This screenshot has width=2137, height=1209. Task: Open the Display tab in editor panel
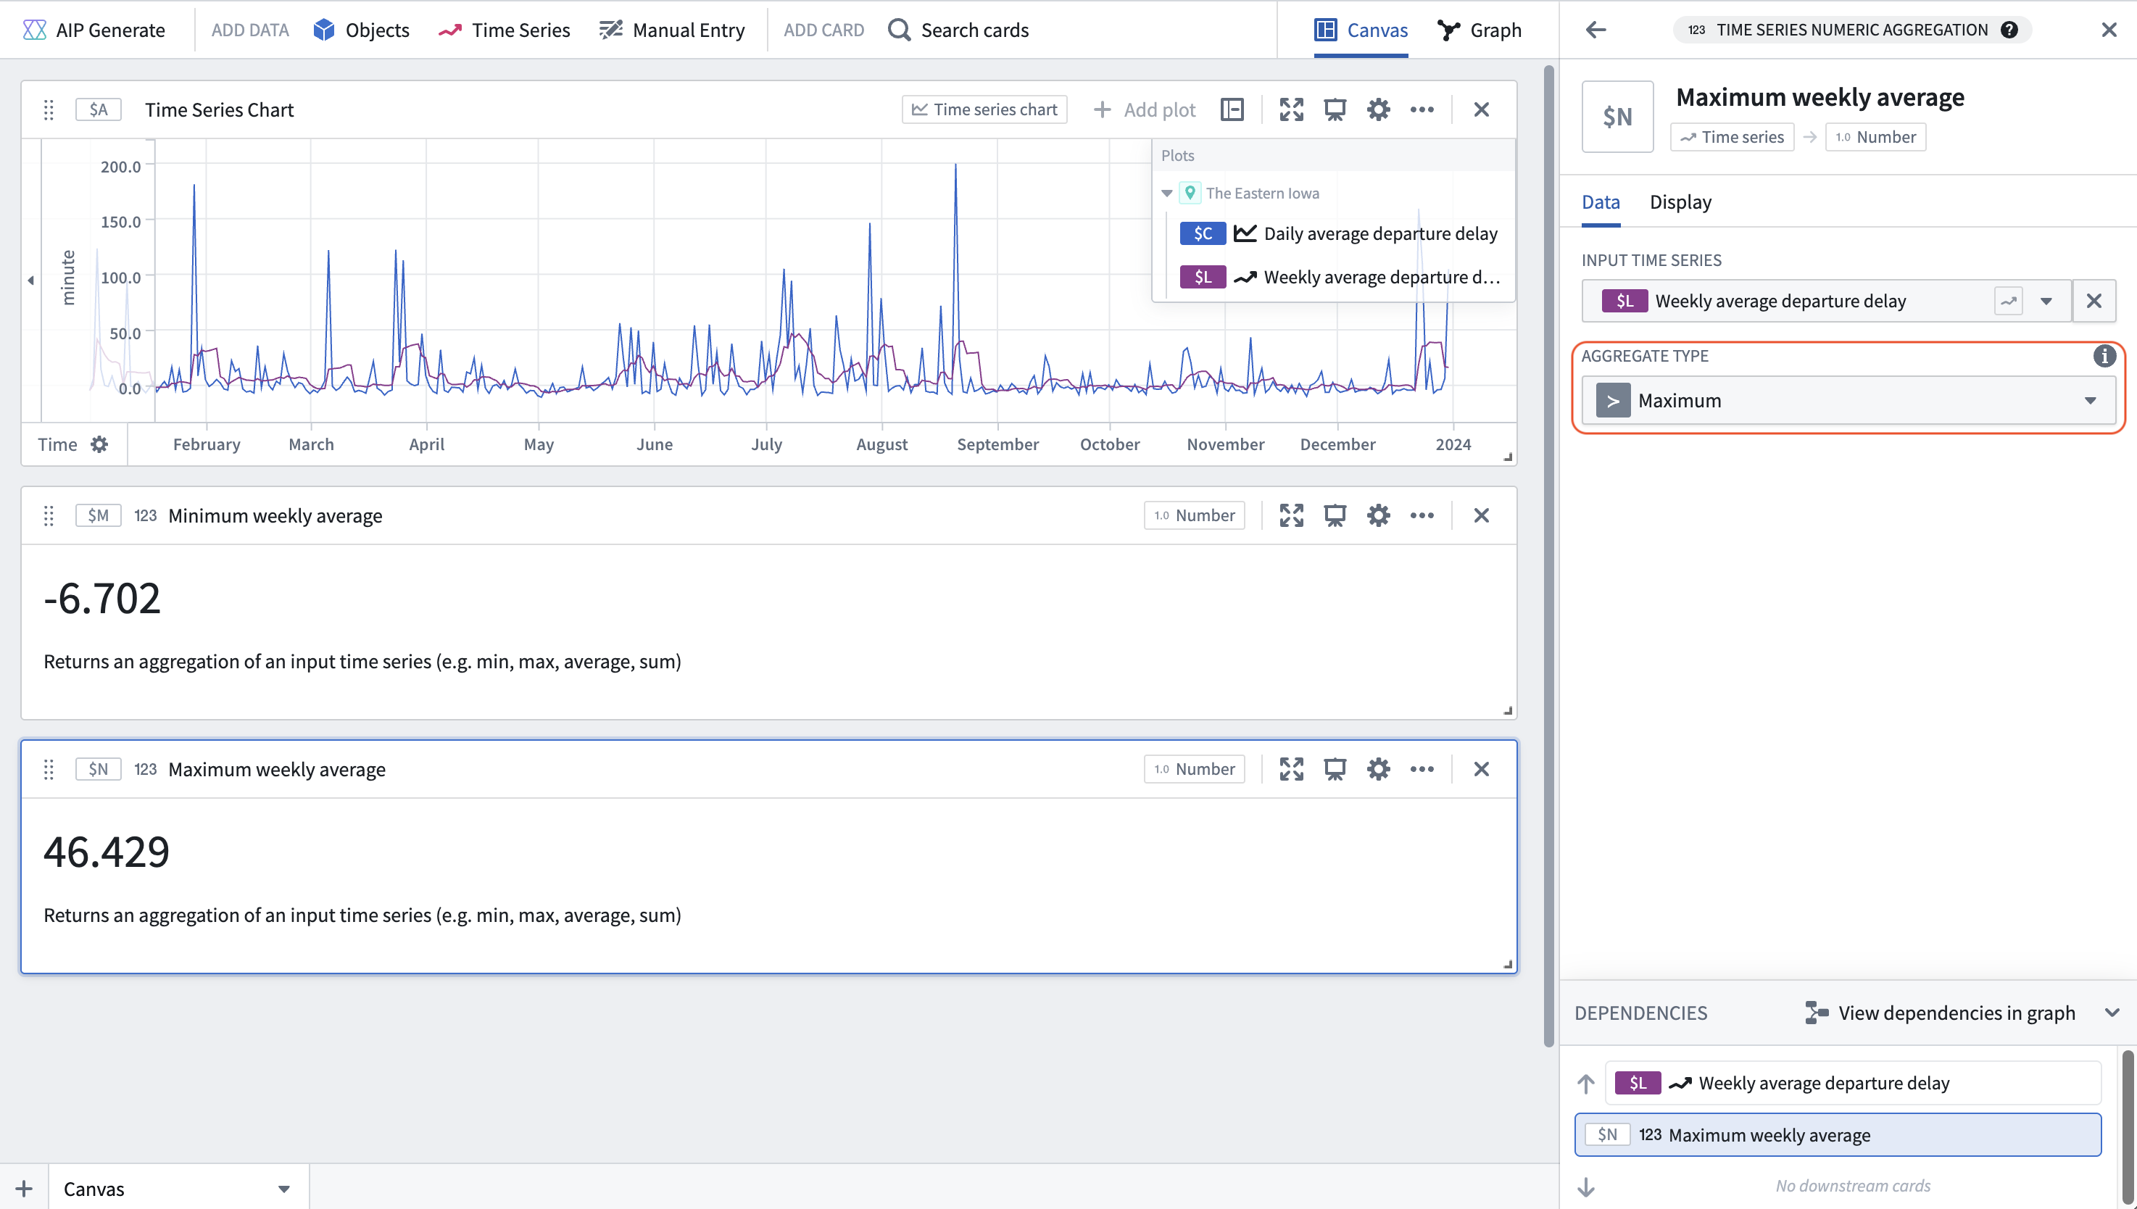tap(1680, 201)
